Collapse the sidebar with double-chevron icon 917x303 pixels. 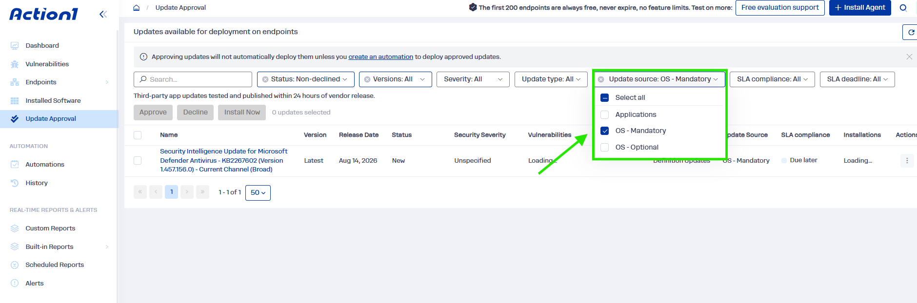tap(103, 14)
